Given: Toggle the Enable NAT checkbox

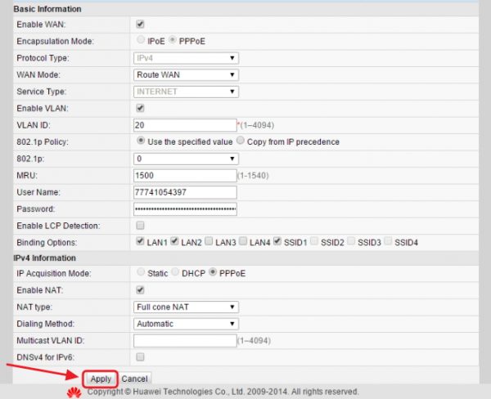Looking at the screenshot, I should tap(140, 290).
